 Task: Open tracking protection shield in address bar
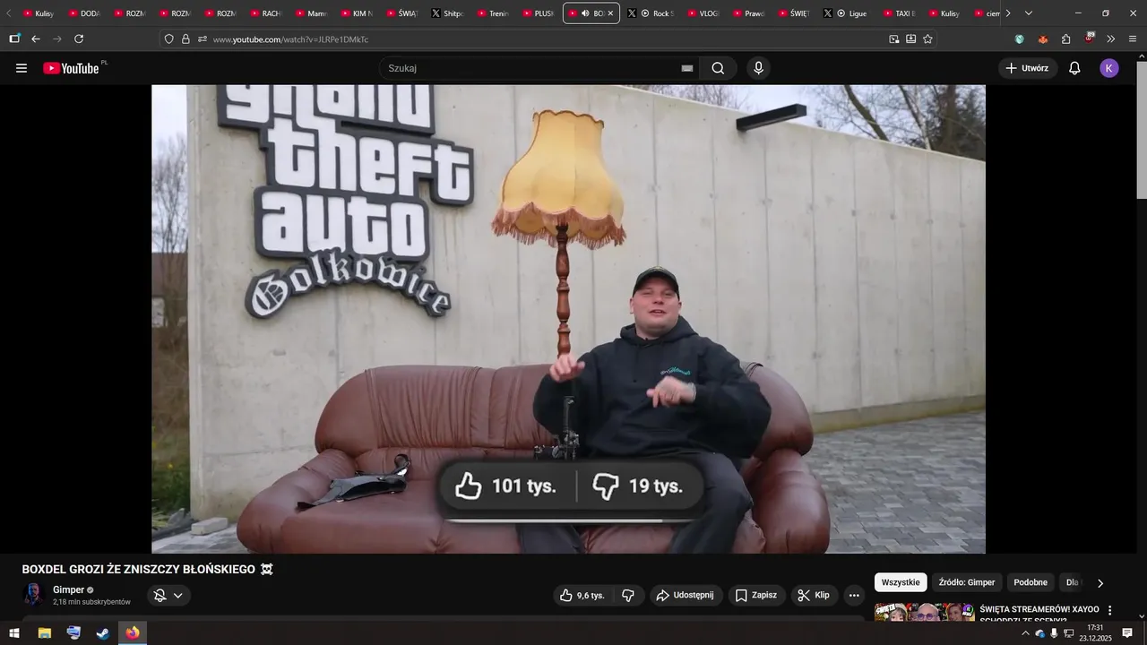pyautogui.click(x=168, y=39)
